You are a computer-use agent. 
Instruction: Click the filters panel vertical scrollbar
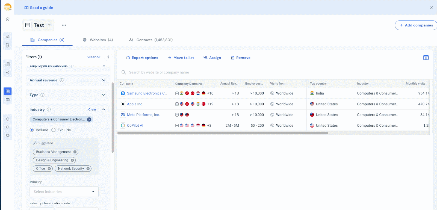[113, 117]
